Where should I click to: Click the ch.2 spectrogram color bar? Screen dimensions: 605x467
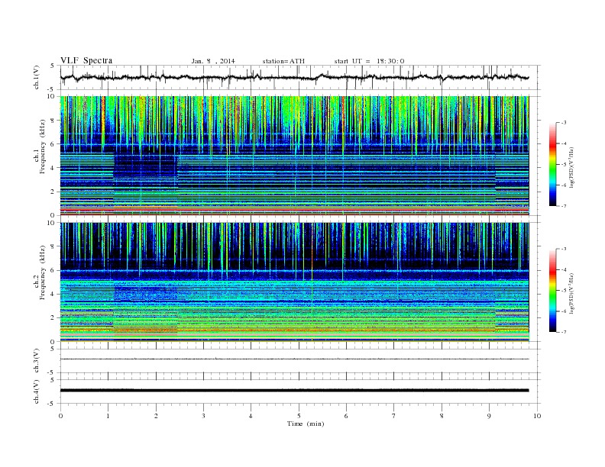553,290
